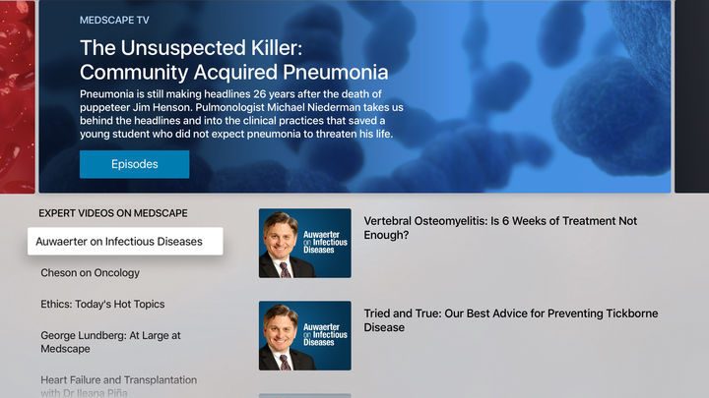Click series logo text in the Tickborne thumbnail
Screen dimensions: 709x398
point(327,335)
